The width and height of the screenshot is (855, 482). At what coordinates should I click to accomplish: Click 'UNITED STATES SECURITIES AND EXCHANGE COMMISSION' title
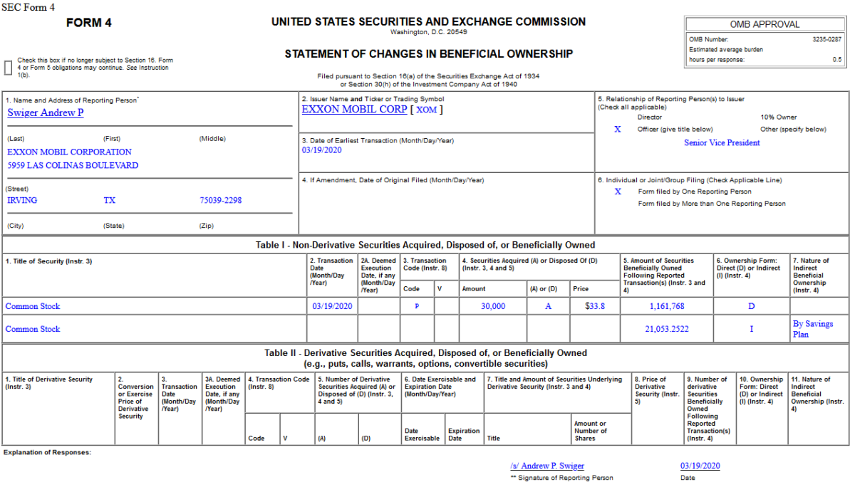coord(429,22)
